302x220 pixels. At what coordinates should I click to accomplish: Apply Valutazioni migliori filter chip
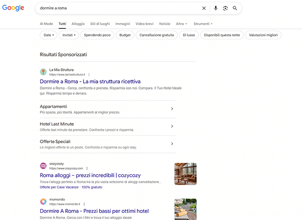tap(263, 35)
